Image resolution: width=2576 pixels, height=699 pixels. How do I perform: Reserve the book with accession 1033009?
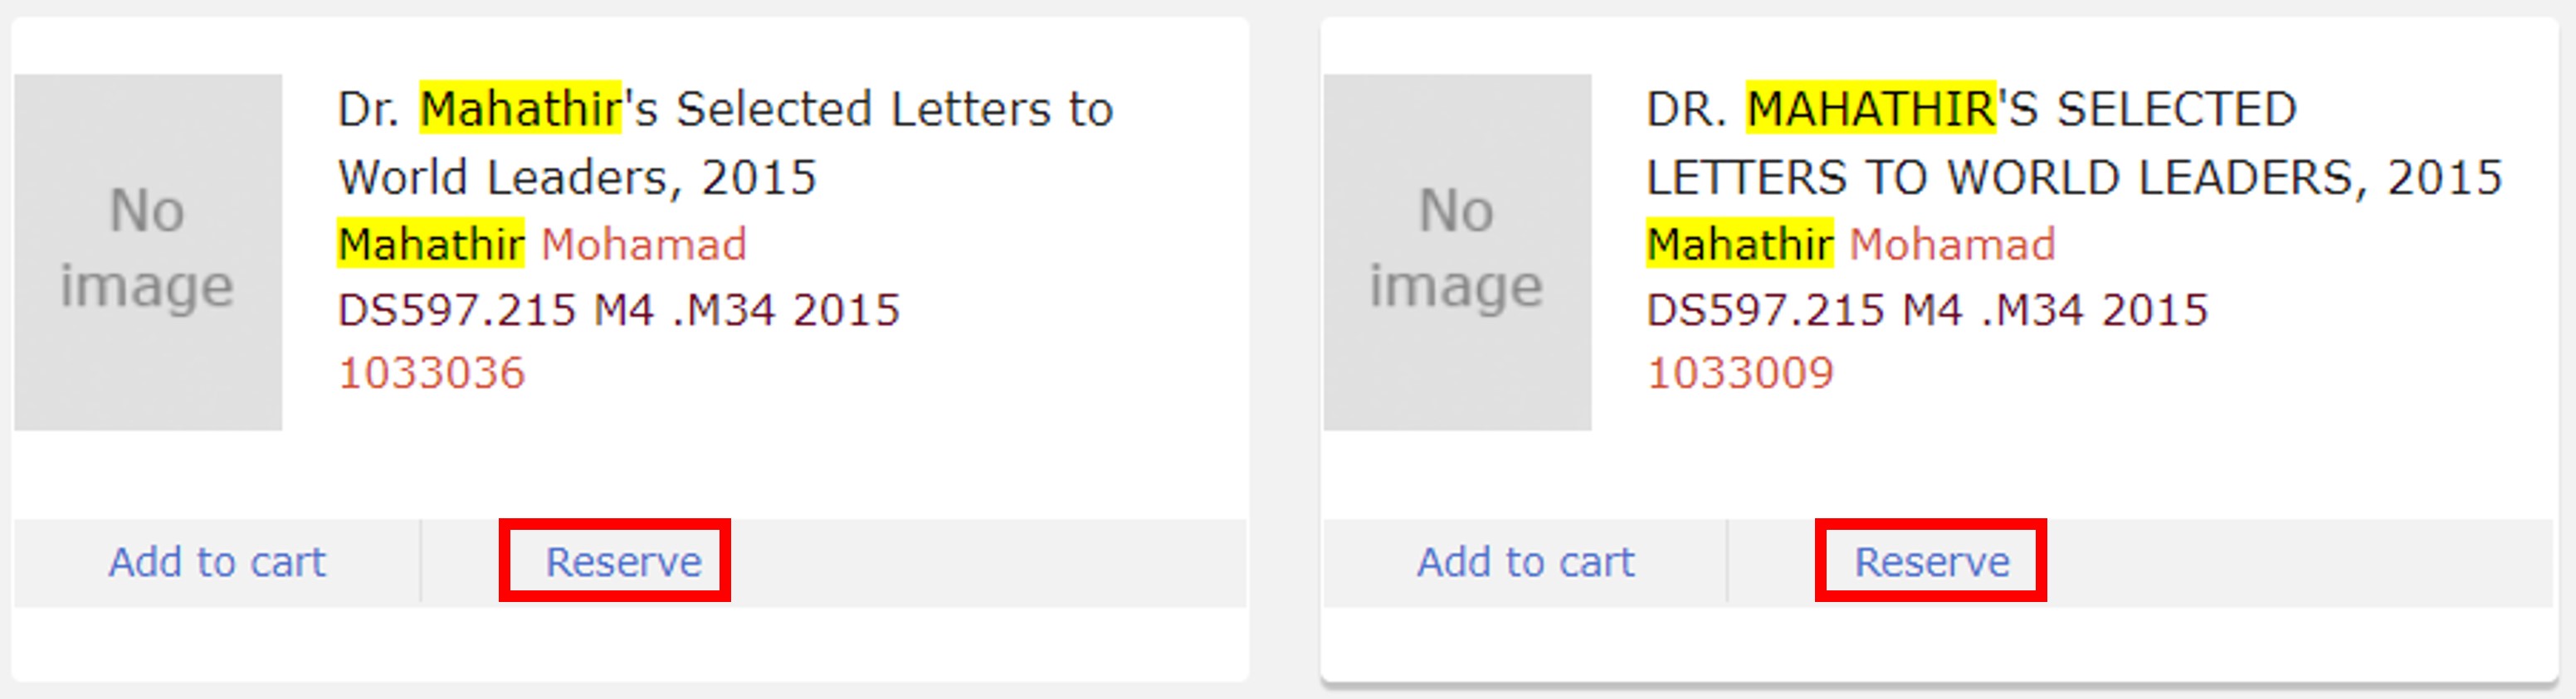(x=1932, y=561)
